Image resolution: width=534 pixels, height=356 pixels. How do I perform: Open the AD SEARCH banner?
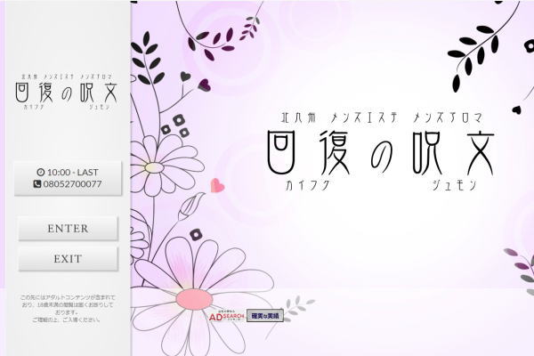pos(226,316)
